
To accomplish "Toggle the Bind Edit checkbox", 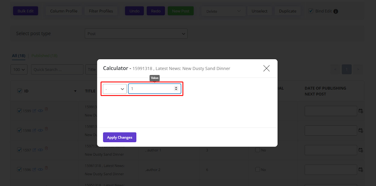I will [311, 11].
